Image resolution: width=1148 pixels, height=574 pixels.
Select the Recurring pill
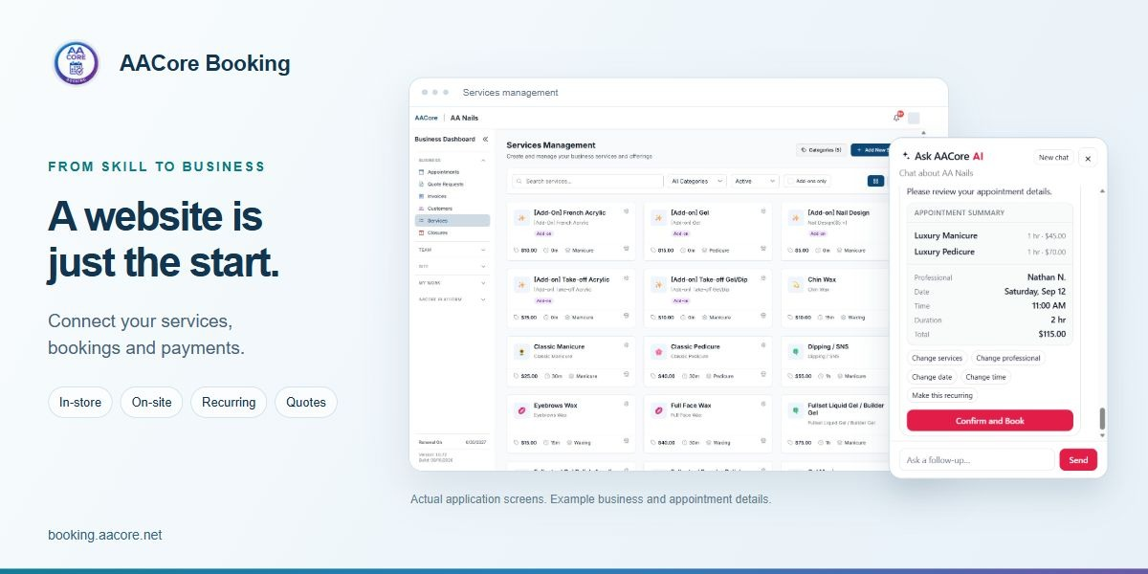[229, 403]
